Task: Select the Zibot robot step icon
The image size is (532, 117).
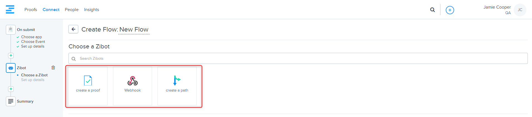Action: [11, 68]
